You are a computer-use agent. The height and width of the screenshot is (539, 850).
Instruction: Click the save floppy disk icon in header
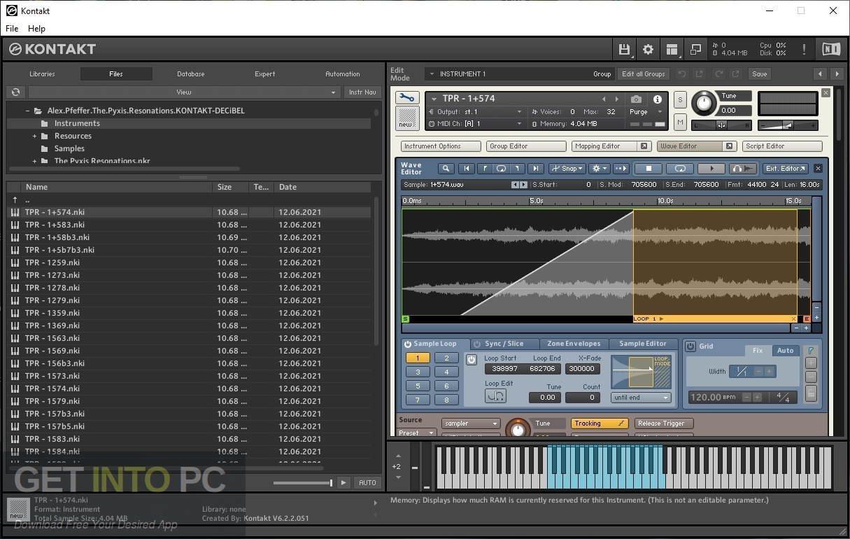(624, 49)
